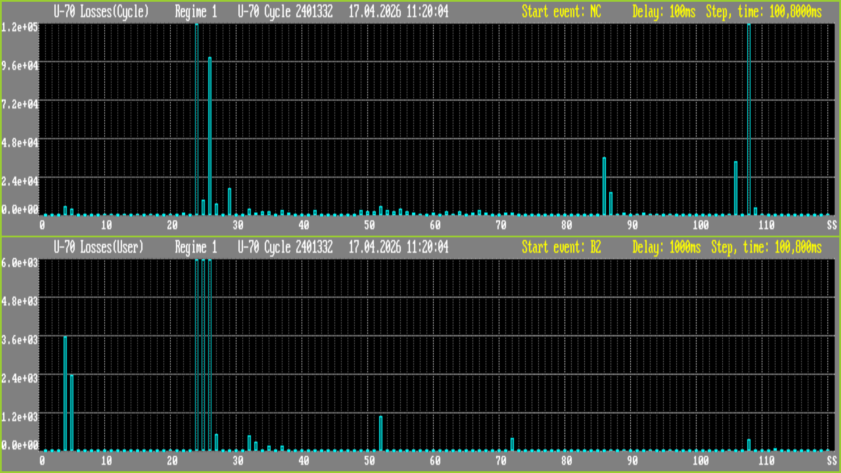Select the 'Start event: NC' header label

pyautogui.click(x=561, y=12)
